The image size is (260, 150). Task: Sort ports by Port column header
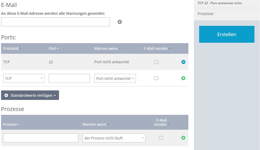(x=53, y=49)
